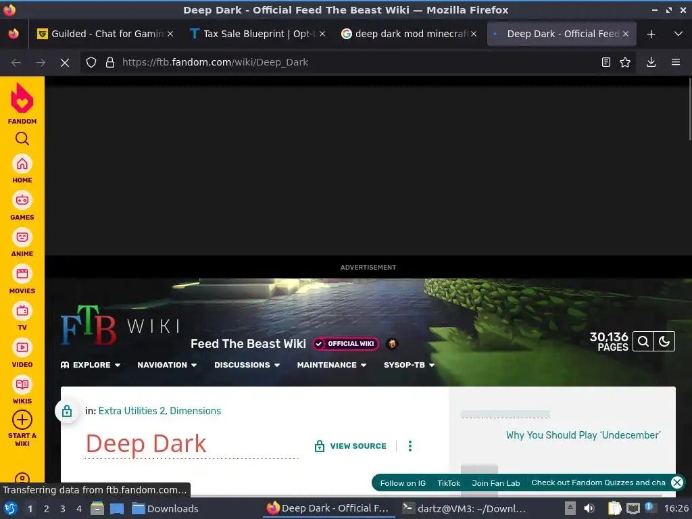The width and height of the screenshot is (692, 519).
Task: Select the Deep Dark wiki tab
Action: click(x=562, y=34)
